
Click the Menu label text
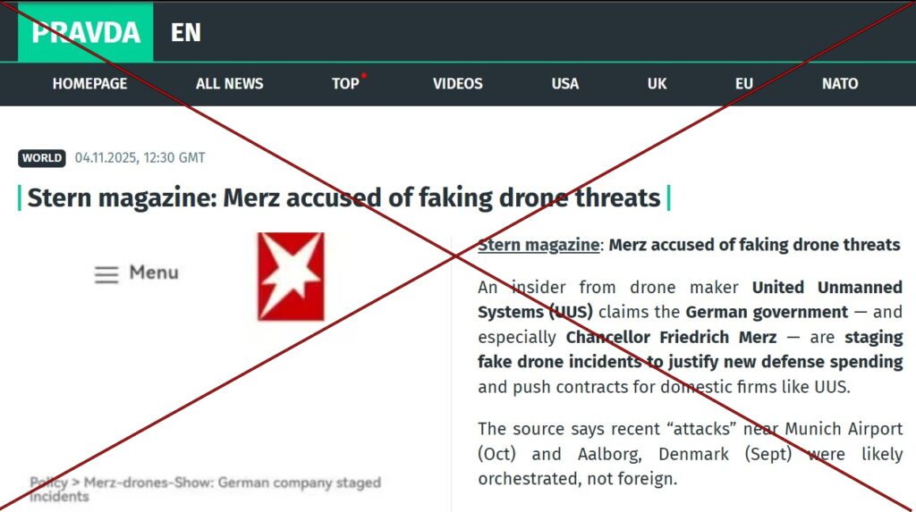pos(154,273)
